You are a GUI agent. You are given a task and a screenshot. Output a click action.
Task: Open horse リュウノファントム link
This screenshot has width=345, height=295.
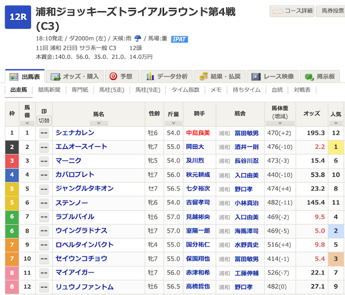(x=85, y=286)
